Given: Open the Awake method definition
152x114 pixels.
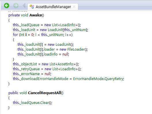Looking at the screenshot, I should pos(36,15).
